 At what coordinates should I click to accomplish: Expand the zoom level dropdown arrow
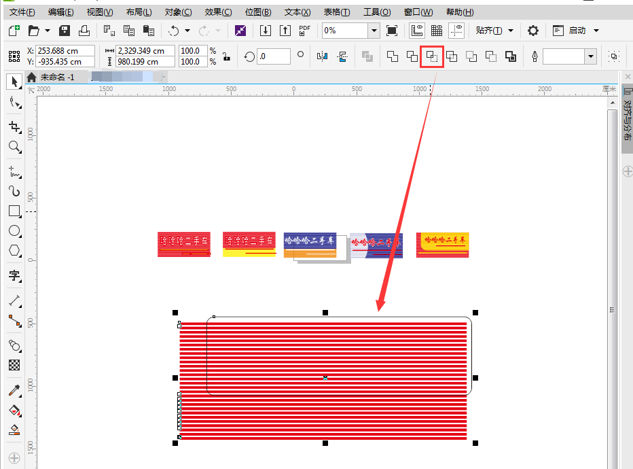click(374, 31)
